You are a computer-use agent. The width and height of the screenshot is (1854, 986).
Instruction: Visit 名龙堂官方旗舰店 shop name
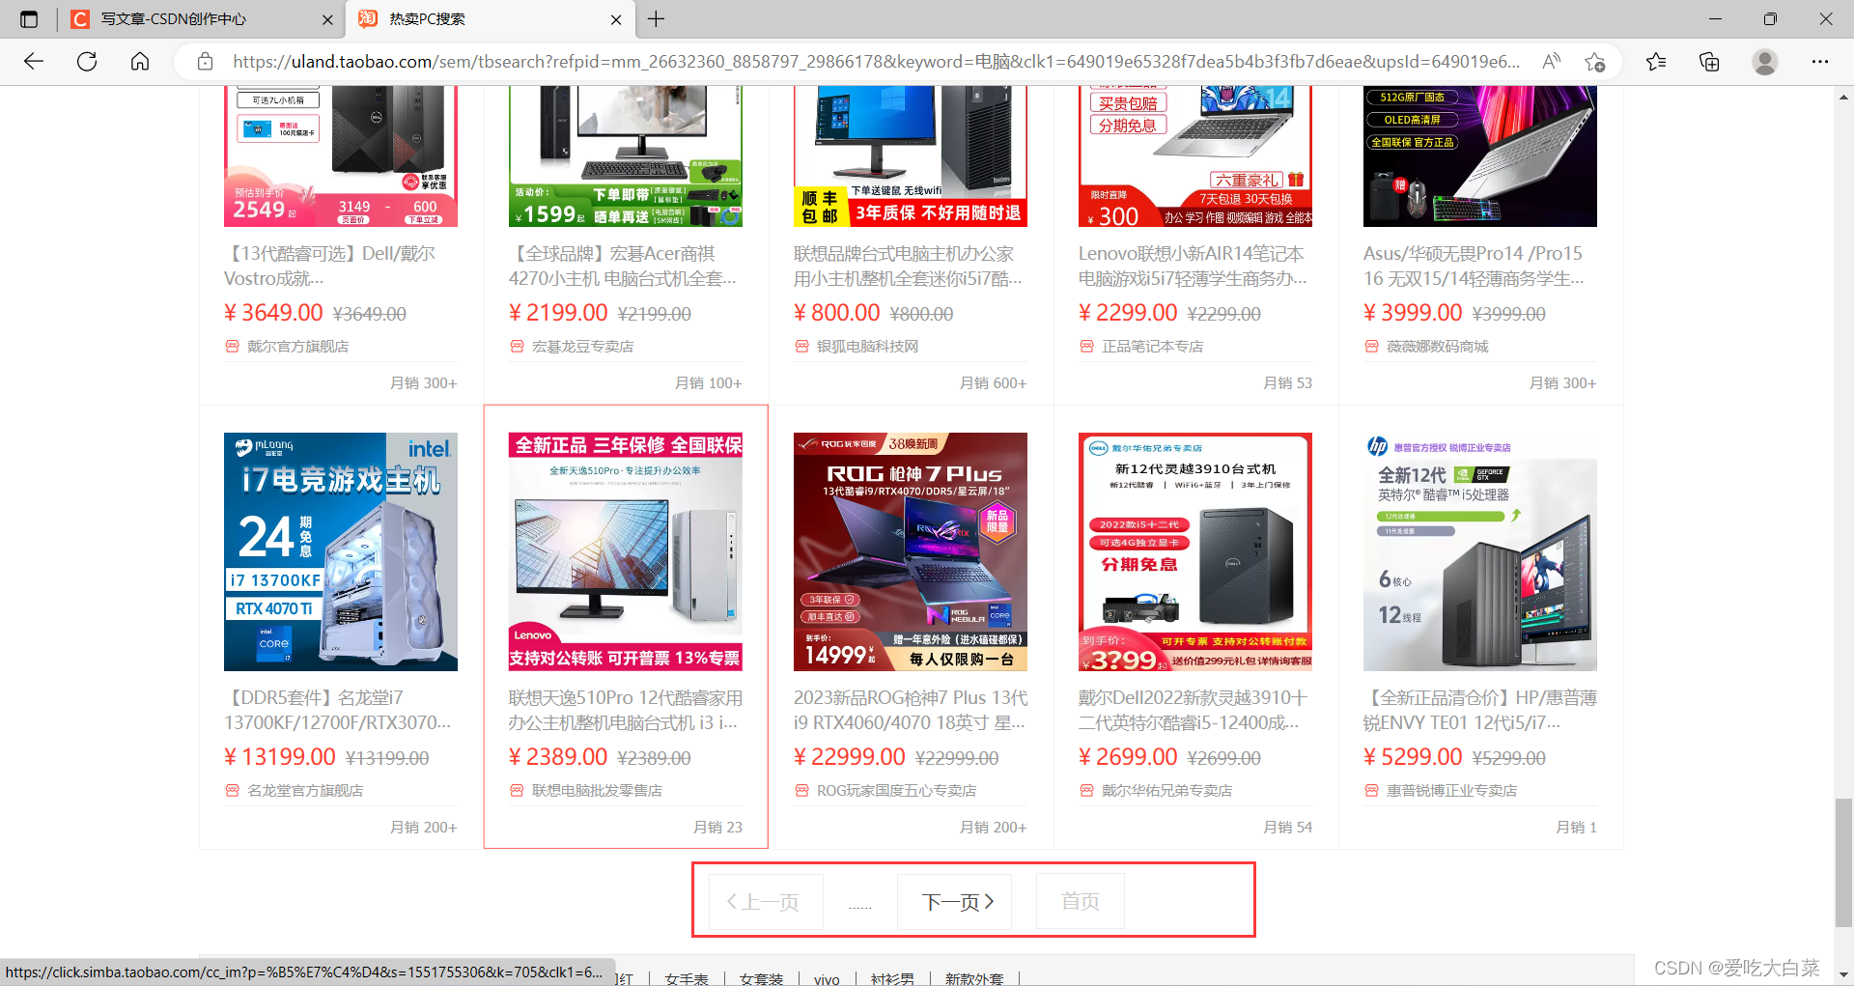pyautogui.click(x=305, y=790)
